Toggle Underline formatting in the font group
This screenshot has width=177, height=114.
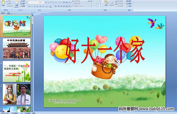[x=35, y=7]
